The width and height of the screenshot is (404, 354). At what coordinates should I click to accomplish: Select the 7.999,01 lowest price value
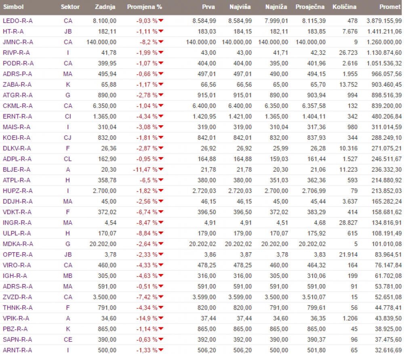coord(276,21)
